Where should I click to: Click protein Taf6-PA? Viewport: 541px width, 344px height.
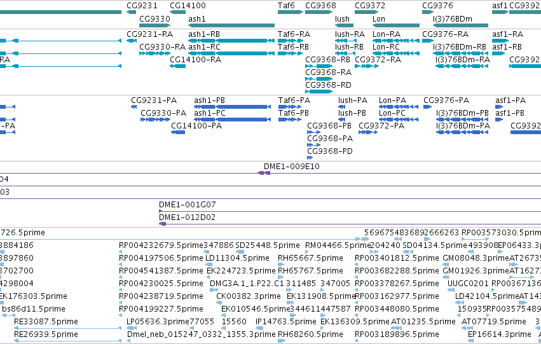tap(290, 107)
